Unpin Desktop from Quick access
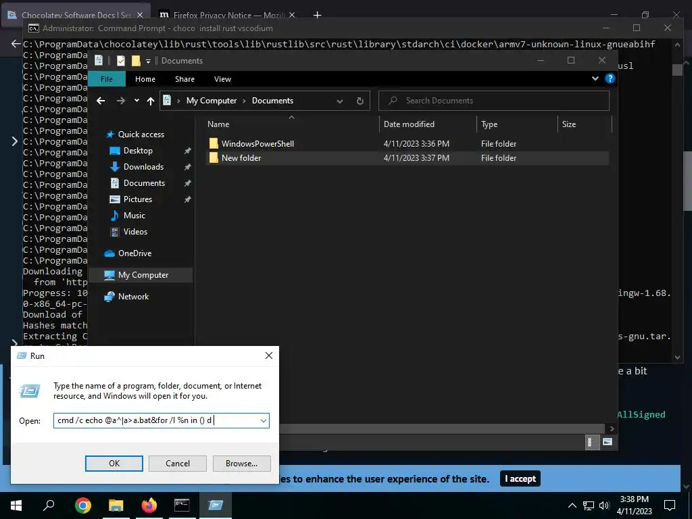 188,151
